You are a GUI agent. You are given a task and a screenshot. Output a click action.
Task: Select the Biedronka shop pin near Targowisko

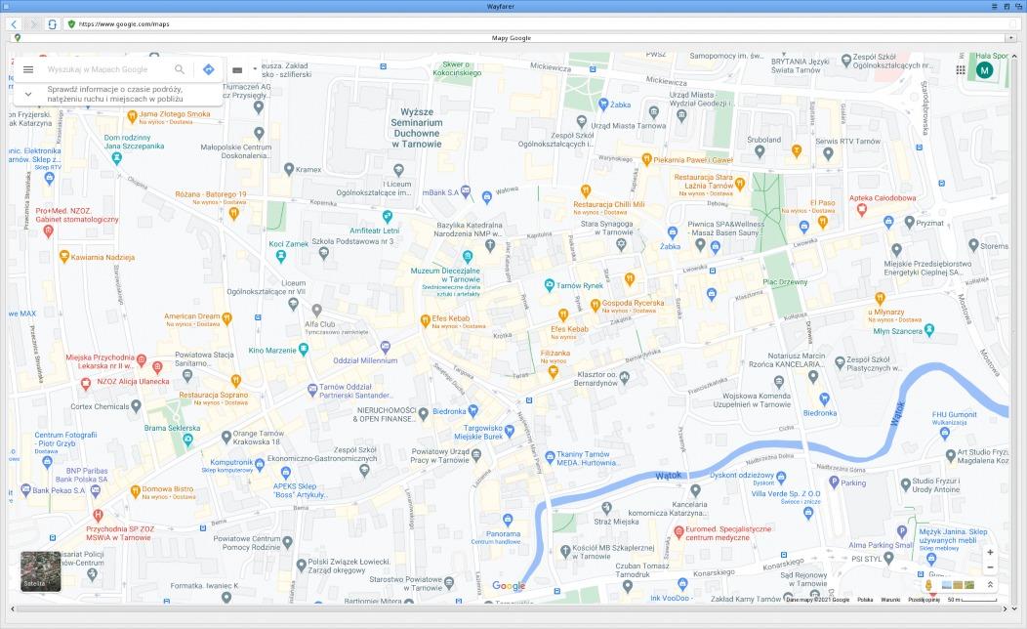pos(472,411)
